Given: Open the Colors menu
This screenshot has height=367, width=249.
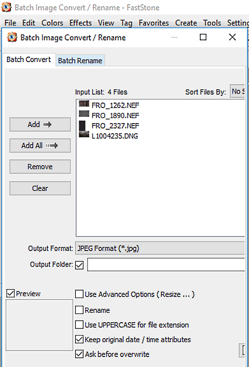Looking at the screenshot, I should point(53,23).
